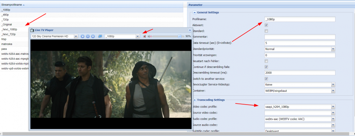The image size is (355, 136).
Task: Select the webtv-h264-vorbis-mp4 profile row
Action: click(15, 64)
